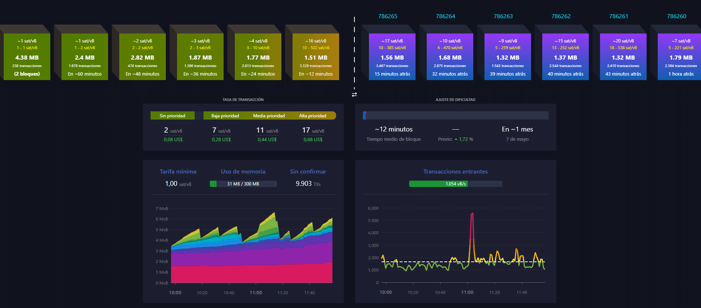Open mined block from 40 minutos atrás

point(565,57)
